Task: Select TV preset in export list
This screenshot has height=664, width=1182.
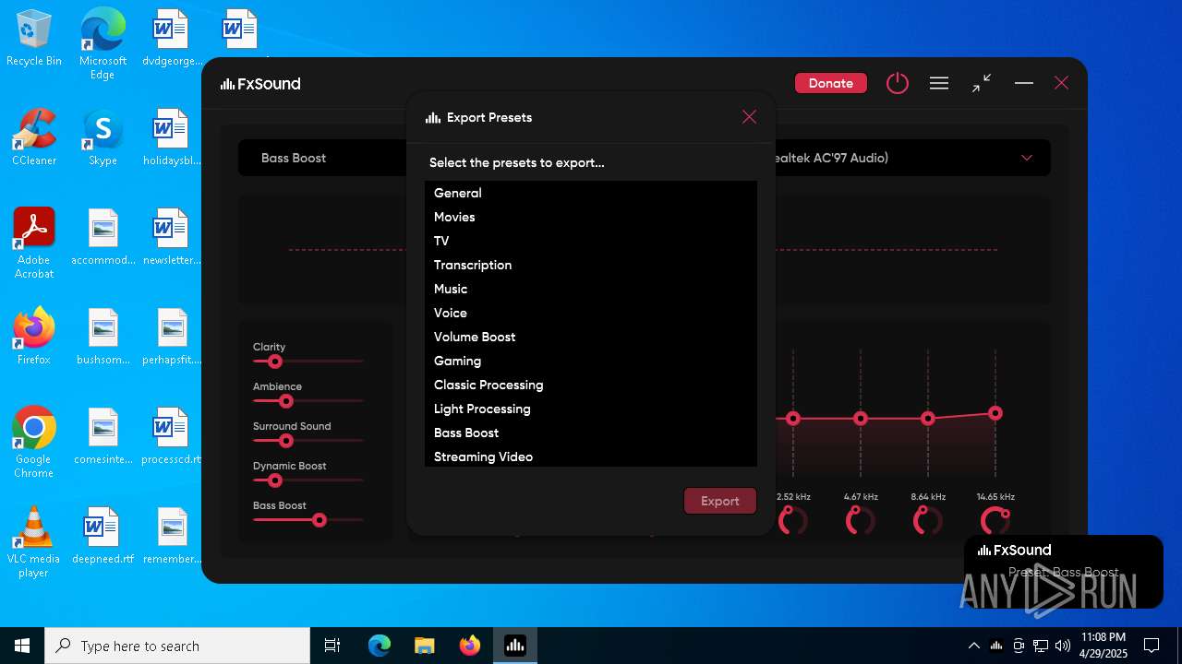Action: point(591,241)
